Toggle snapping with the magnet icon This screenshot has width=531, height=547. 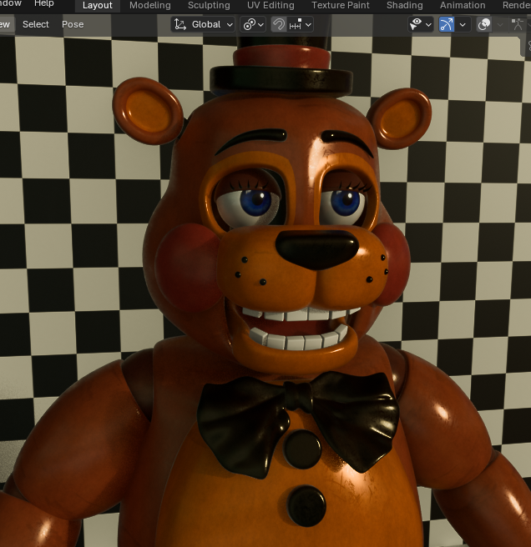[278, 25]
